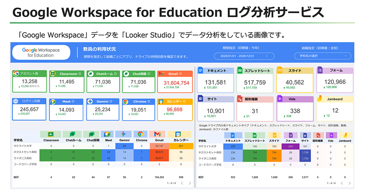
Task: Click the calendar icon in the left table header
Action: 178,134
